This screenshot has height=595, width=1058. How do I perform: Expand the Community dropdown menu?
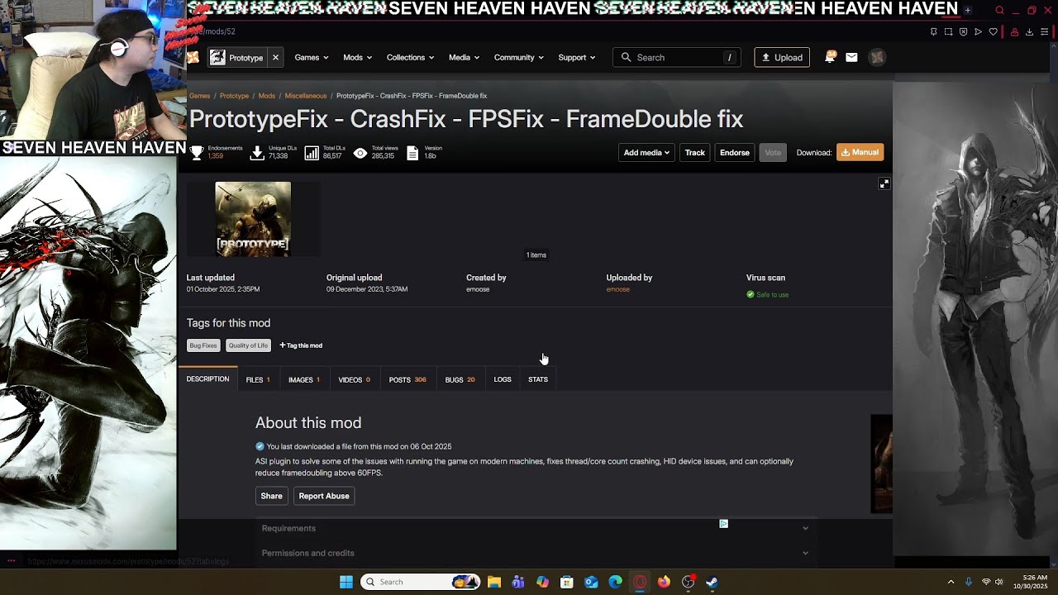pos(519,58)
